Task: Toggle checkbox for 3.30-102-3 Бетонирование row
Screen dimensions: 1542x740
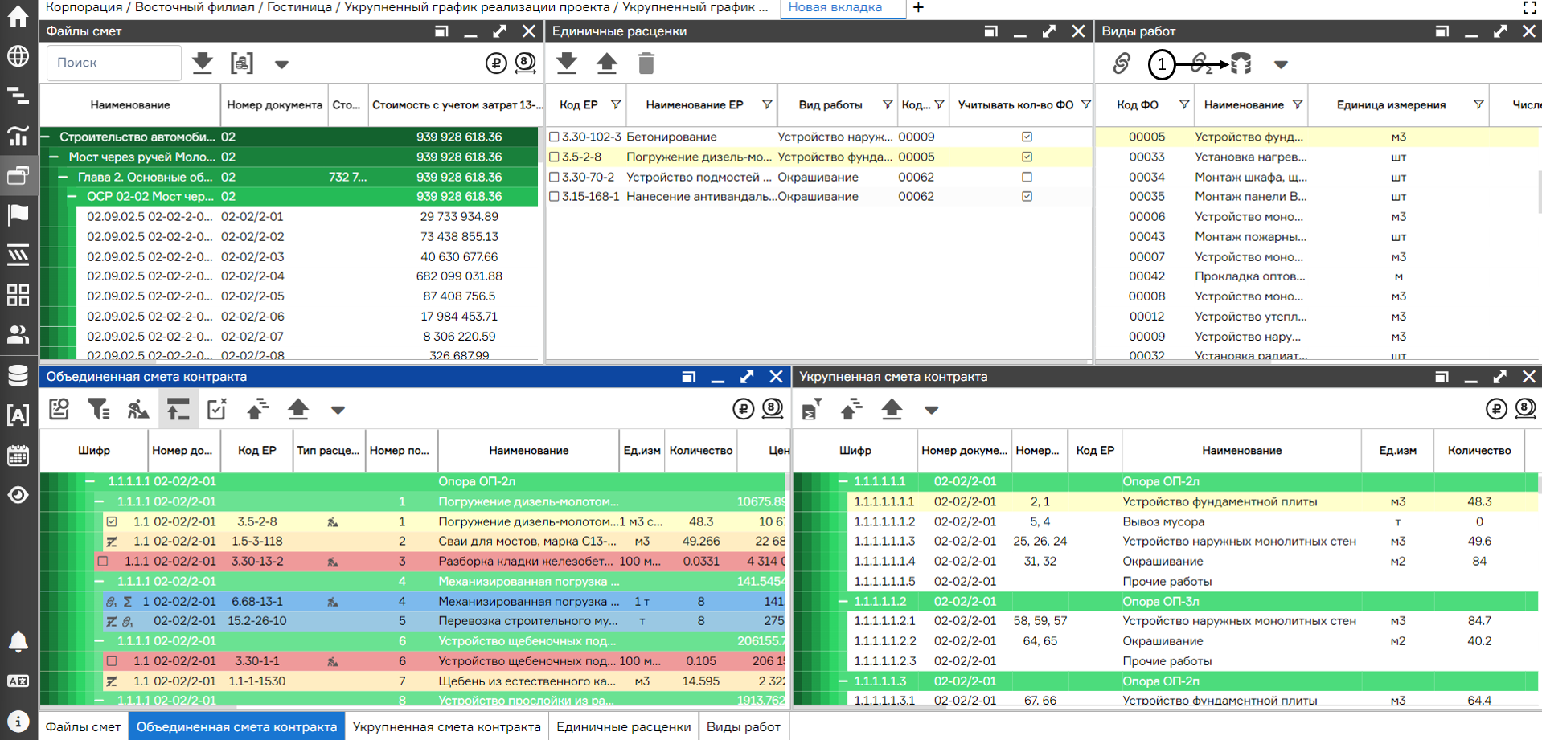Action: [554, 137]
